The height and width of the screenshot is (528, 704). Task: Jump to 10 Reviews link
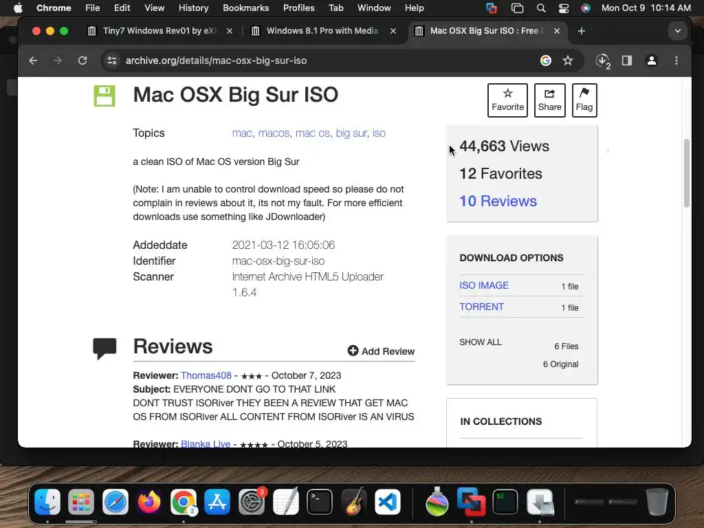click(498, 201)
